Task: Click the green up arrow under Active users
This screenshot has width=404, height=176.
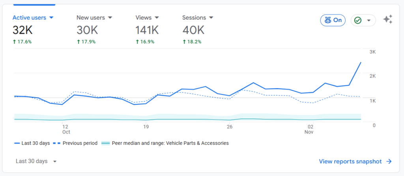Action: (15, 42)
